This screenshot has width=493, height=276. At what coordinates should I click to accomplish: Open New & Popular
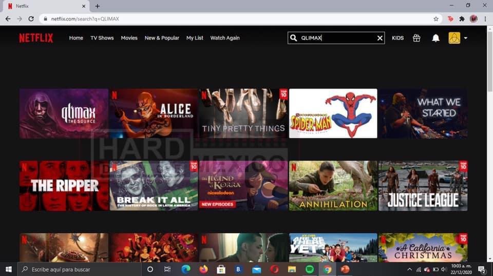(x=162, y=37)
